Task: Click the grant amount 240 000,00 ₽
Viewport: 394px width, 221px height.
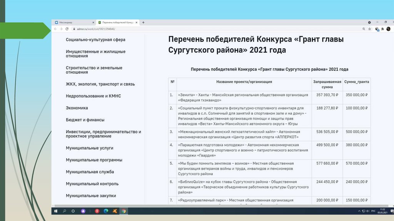Action: [x=357, y=181]
